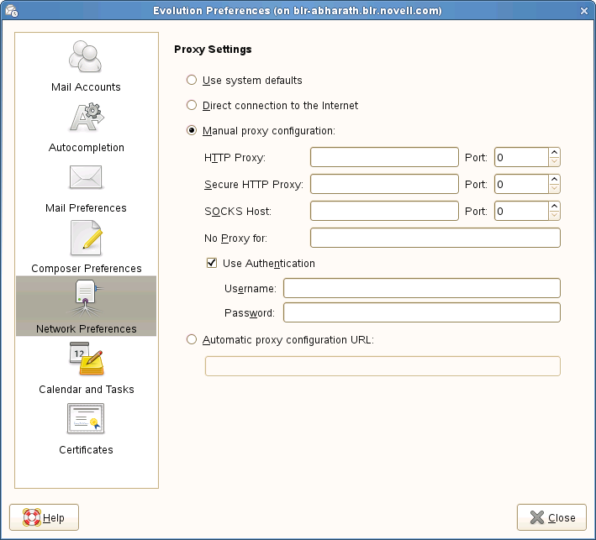
Task: Click the Mail Accounts label
Action: pos(86,87)
